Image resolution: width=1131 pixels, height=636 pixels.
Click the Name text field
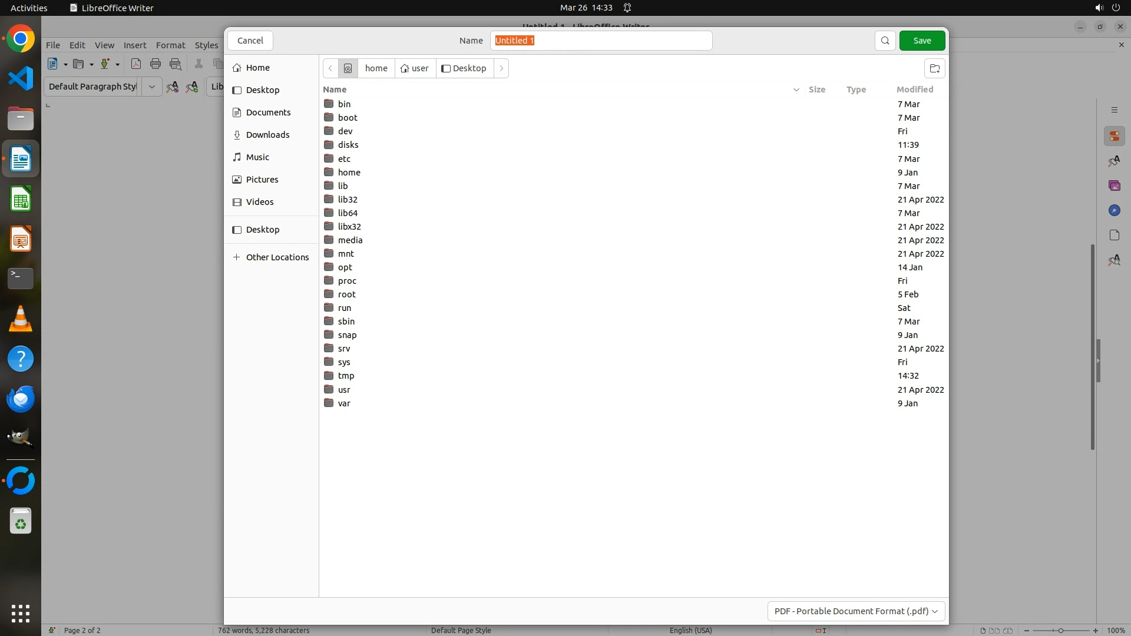pos(601,41)
